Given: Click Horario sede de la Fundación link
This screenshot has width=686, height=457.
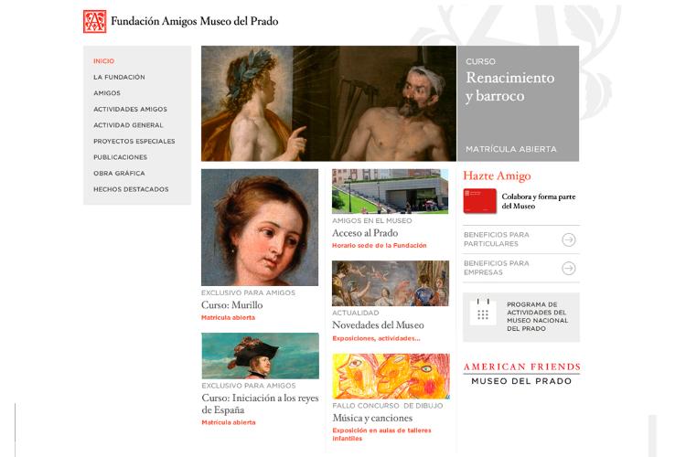Looking at the screenshot, I should pos(379,245).
